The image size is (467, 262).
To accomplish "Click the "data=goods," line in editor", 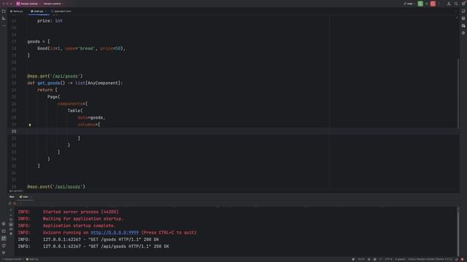I will coord(91,118).
